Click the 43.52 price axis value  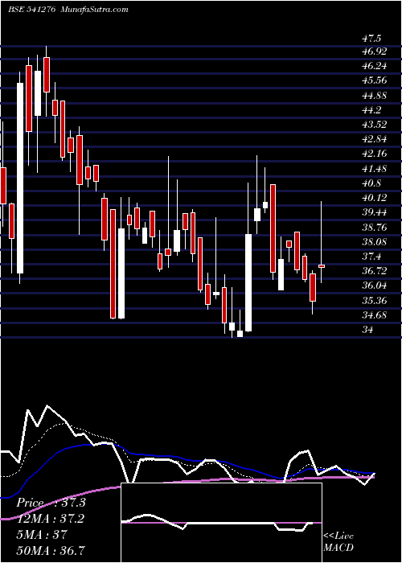[375, 125]
